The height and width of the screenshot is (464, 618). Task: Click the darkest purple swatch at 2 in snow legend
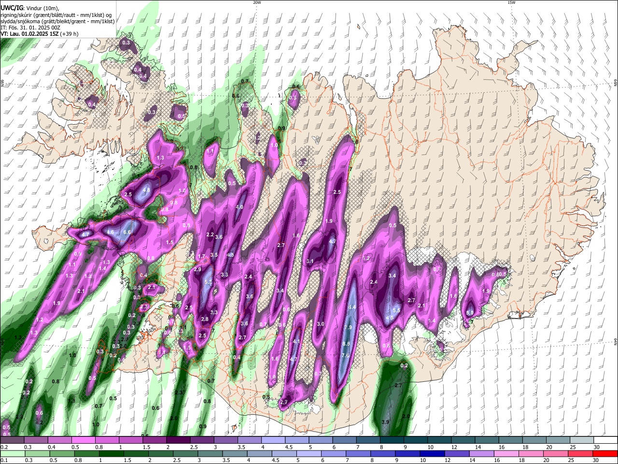(178, 440)
